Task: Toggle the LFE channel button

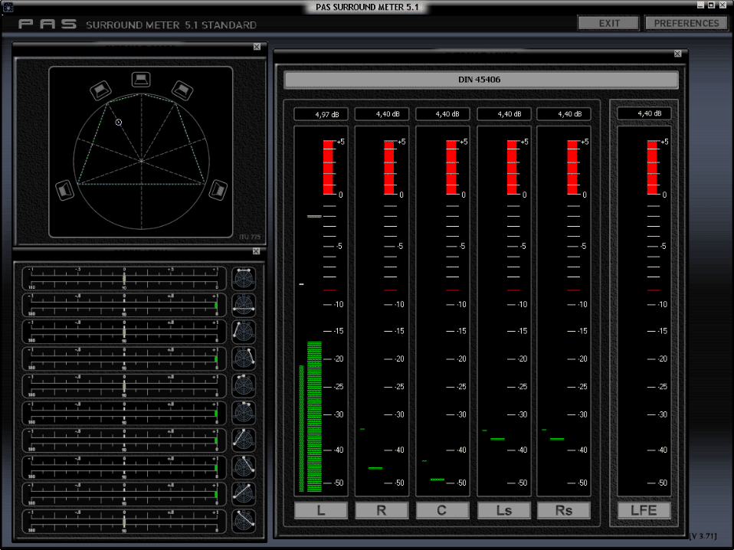Action: pyautogui.click(x=644, y=510)
